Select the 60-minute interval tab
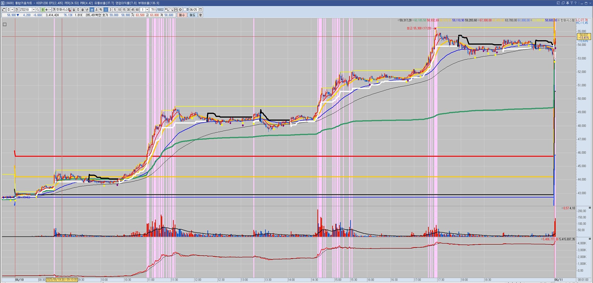The width and height of the screenshot is (593, 283). tap(137, 10)
